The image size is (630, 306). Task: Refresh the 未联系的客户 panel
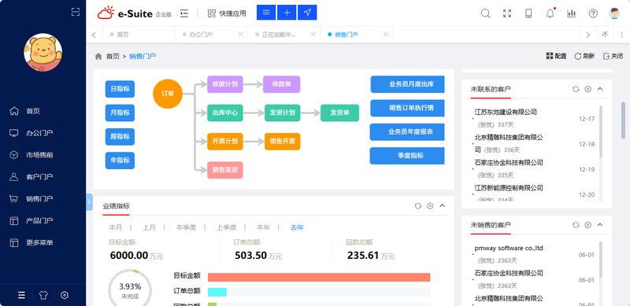576,89
